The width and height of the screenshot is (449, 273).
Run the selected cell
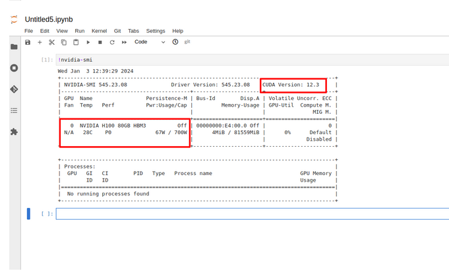point(88,42)
